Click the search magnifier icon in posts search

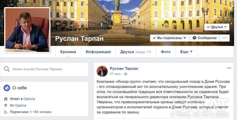tap(7, 69)
